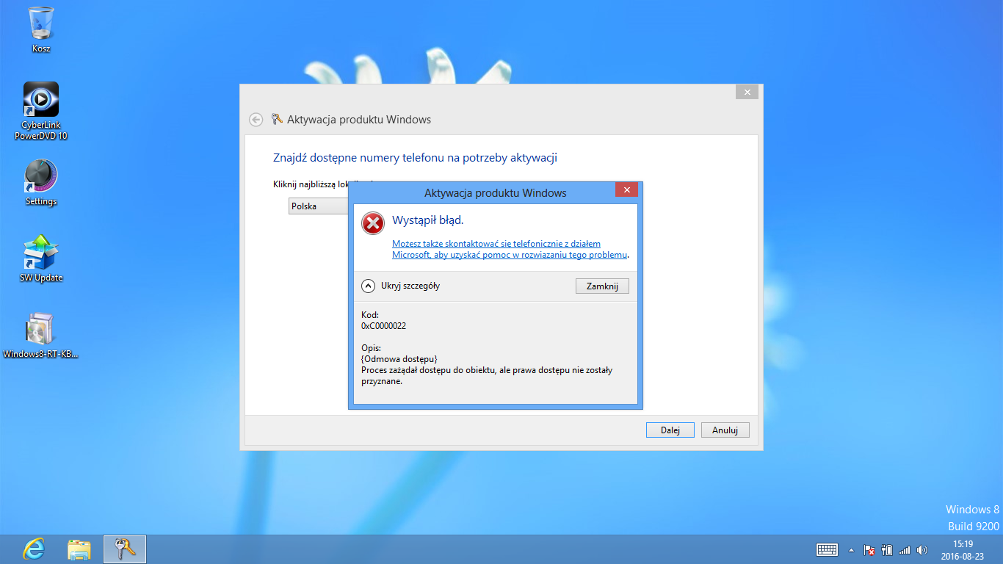Click the Znajdź dostępne numery telefonu heading
The width and height of the screenshot is (1003, 564).
416,157
